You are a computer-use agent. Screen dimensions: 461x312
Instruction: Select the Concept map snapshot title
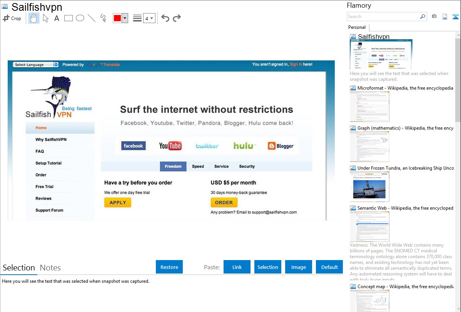[x=406, y=287]
